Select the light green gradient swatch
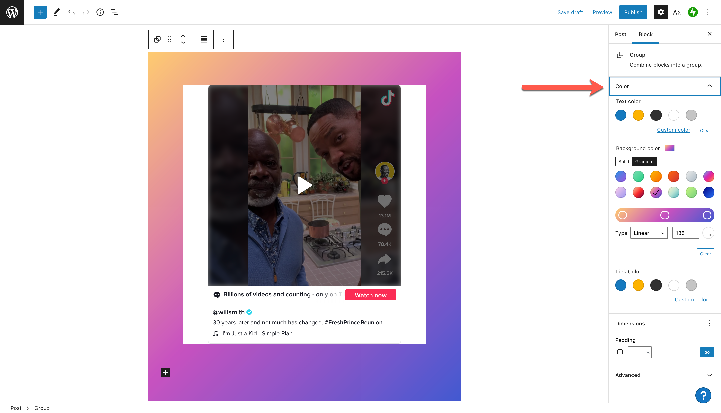Screen dimensions: 721x413 (x=691, y=192)
